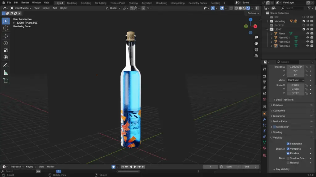
Task: Click the Rotation Y value field
Action: click(x=295, y=71)
